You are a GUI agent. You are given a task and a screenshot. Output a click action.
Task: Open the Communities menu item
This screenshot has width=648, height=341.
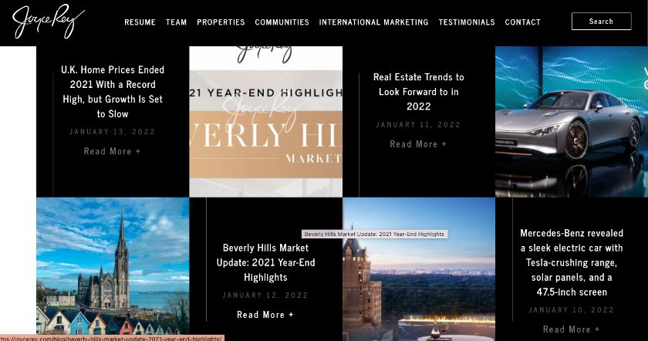282,22
